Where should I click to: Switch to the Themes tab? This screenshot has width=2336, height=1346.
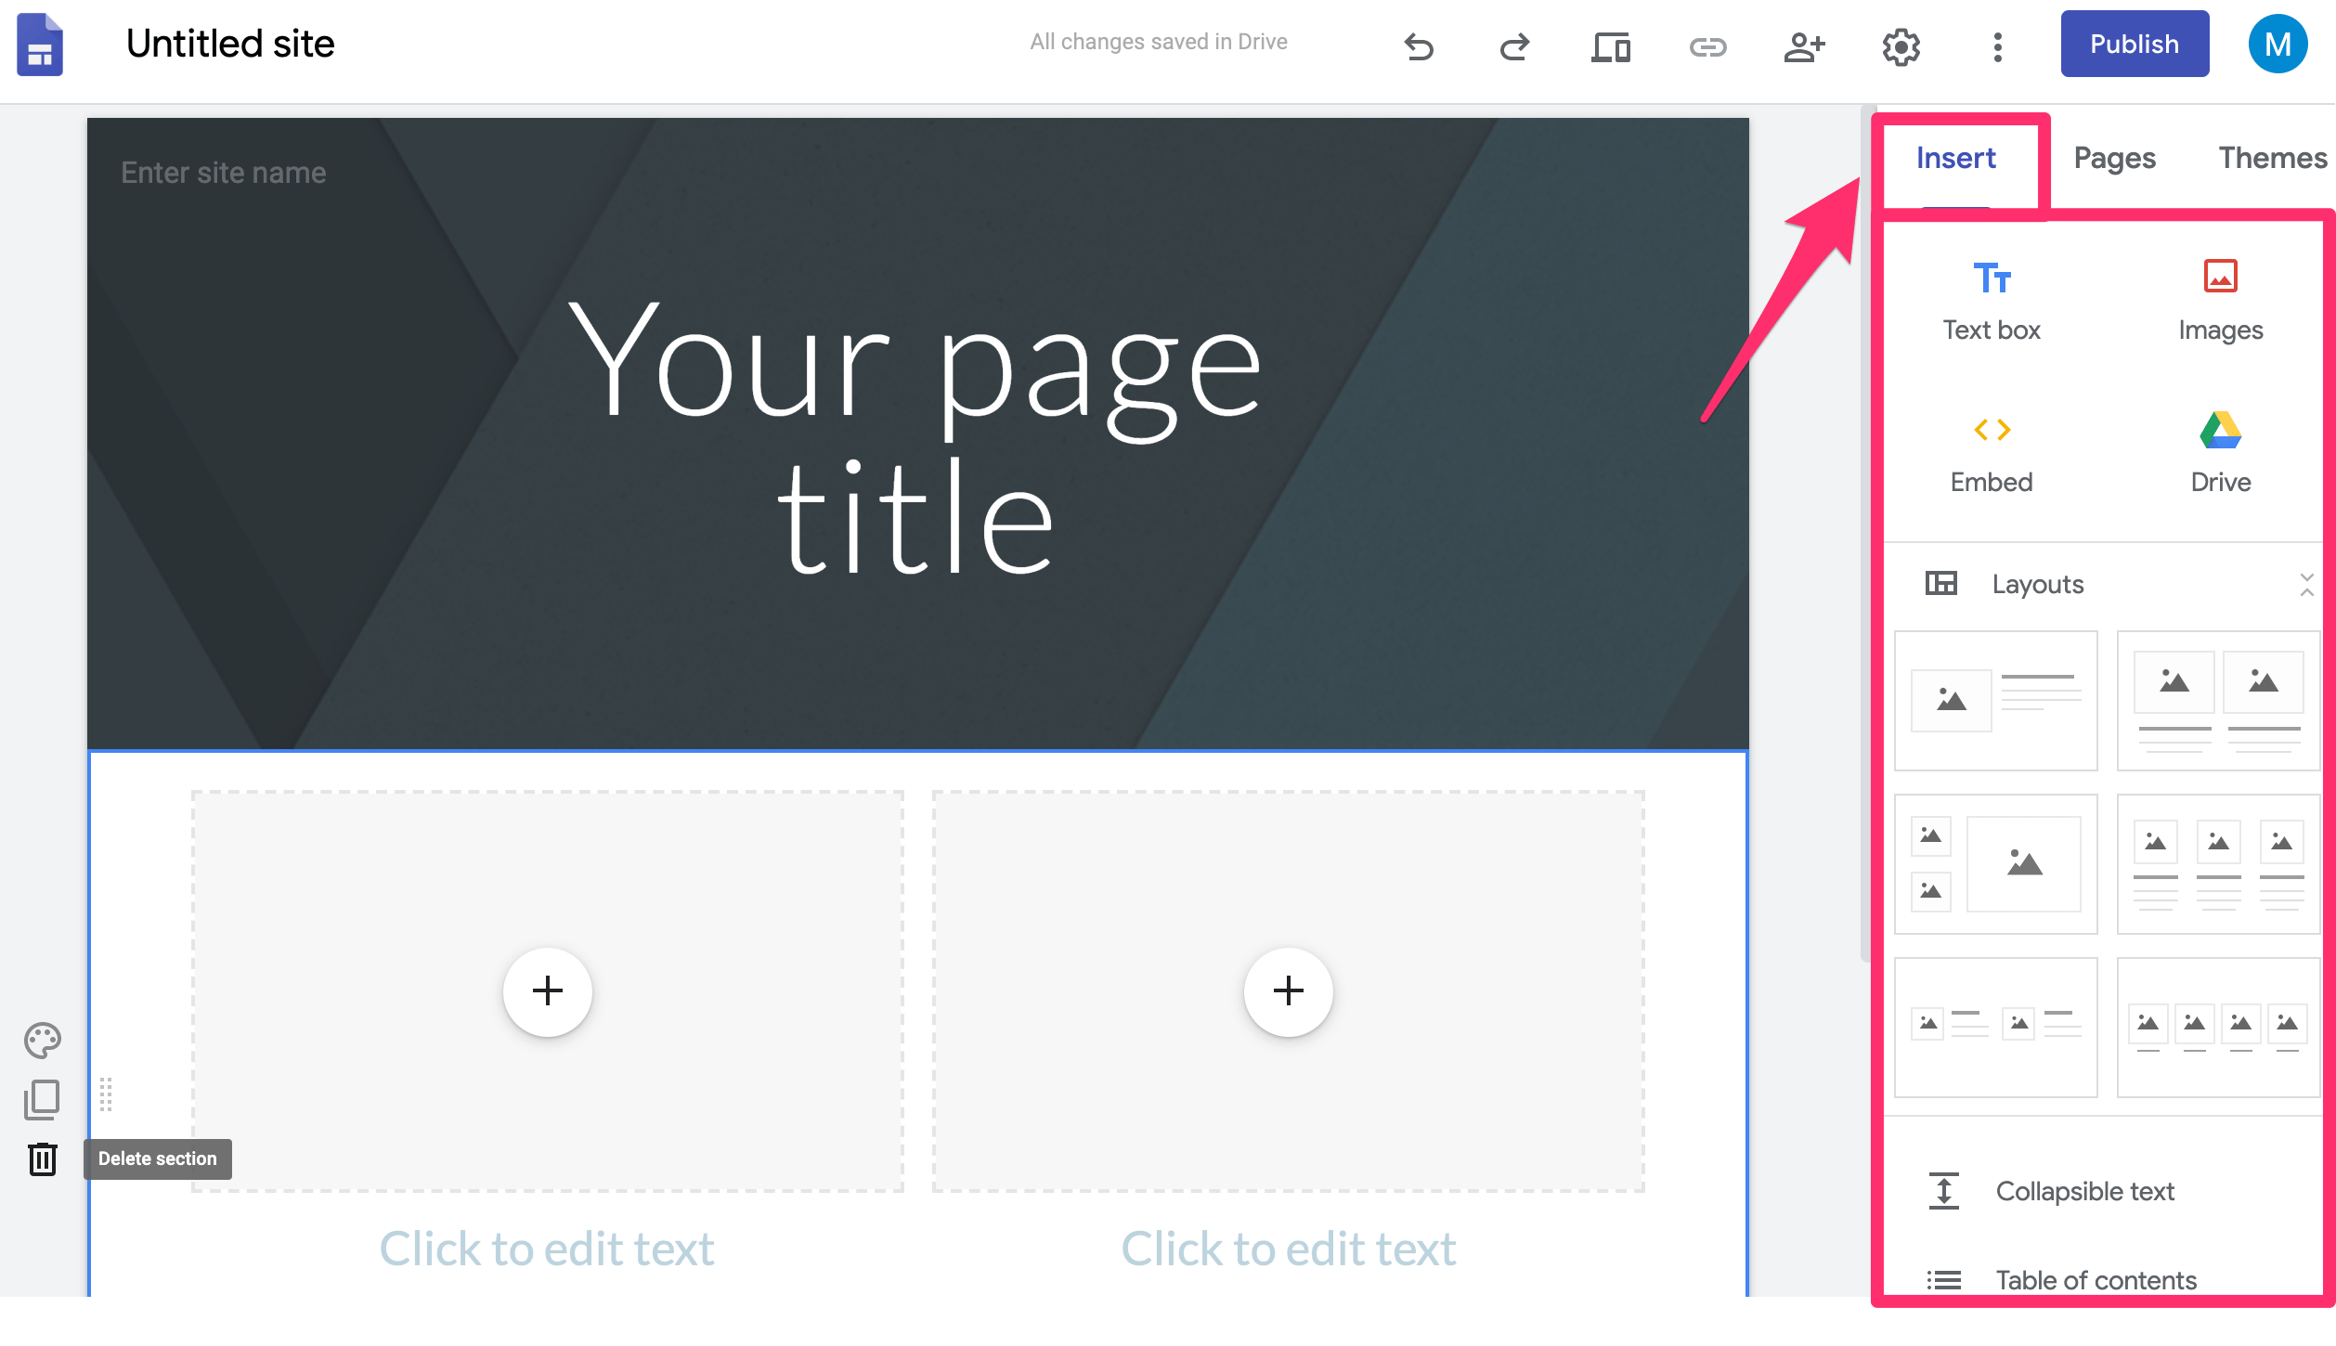pyautogui.click(x=2272, y=158)
